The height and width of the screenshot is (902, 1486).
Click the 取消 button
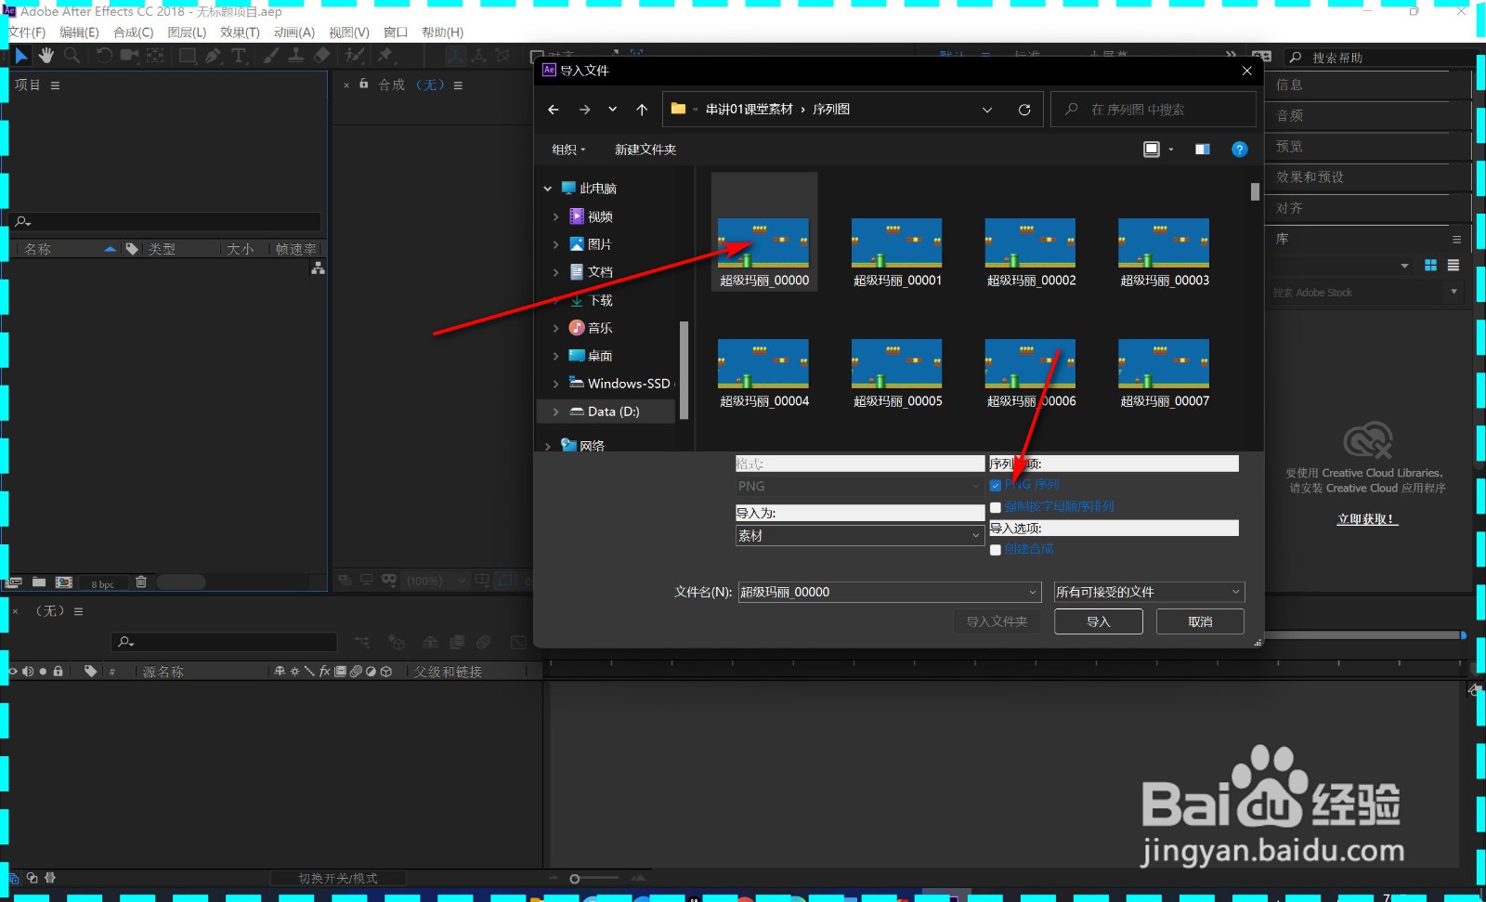coord(1200,621)
